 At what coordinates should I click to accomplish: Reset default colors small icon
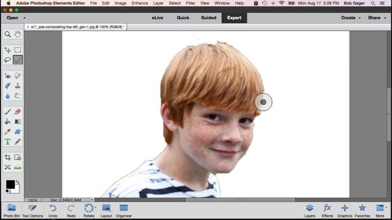click(8, 191)
